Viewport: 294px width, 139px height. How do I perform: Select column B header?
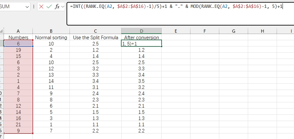click(51, 31)
